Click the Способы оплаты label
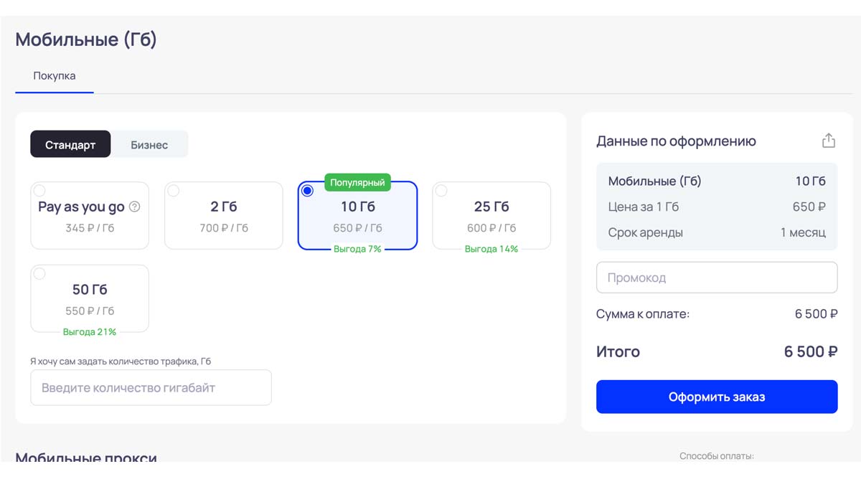This screenshot has width=861, height=502. pos(716,455)
